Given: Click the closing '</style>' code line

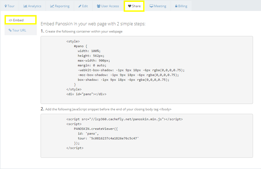Looking at the screenshot, I should tap(74, 89).
